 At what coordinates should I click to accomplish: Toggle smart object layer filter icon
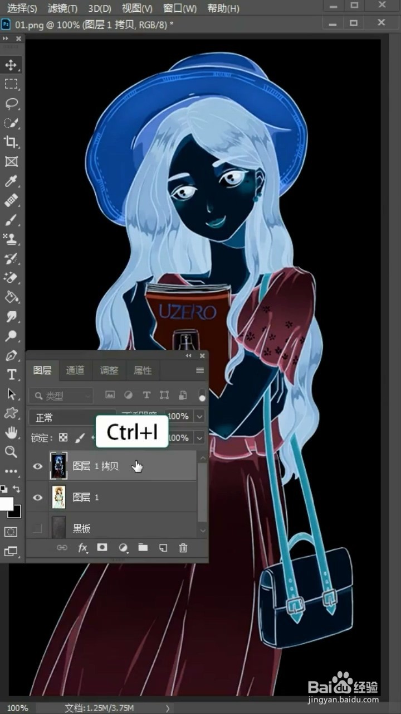pyautogui.click(x=182, y=395)
